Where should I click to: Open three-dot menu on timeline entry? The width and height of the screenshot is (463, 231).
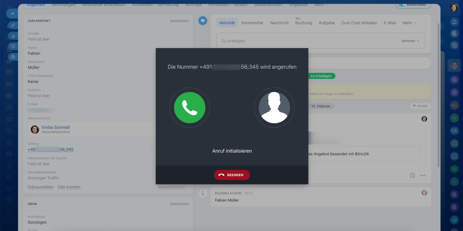tap(422, 175)
